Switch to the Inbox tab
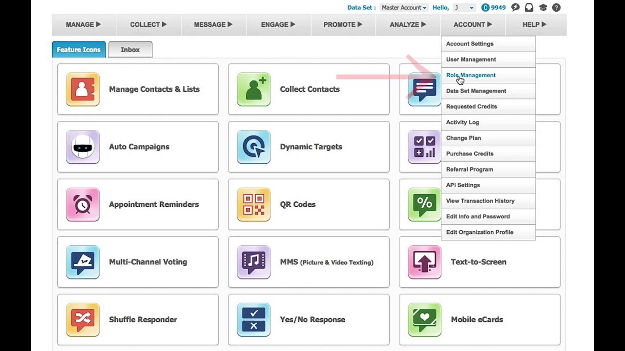The image size is (625, 351). (130, 50)
